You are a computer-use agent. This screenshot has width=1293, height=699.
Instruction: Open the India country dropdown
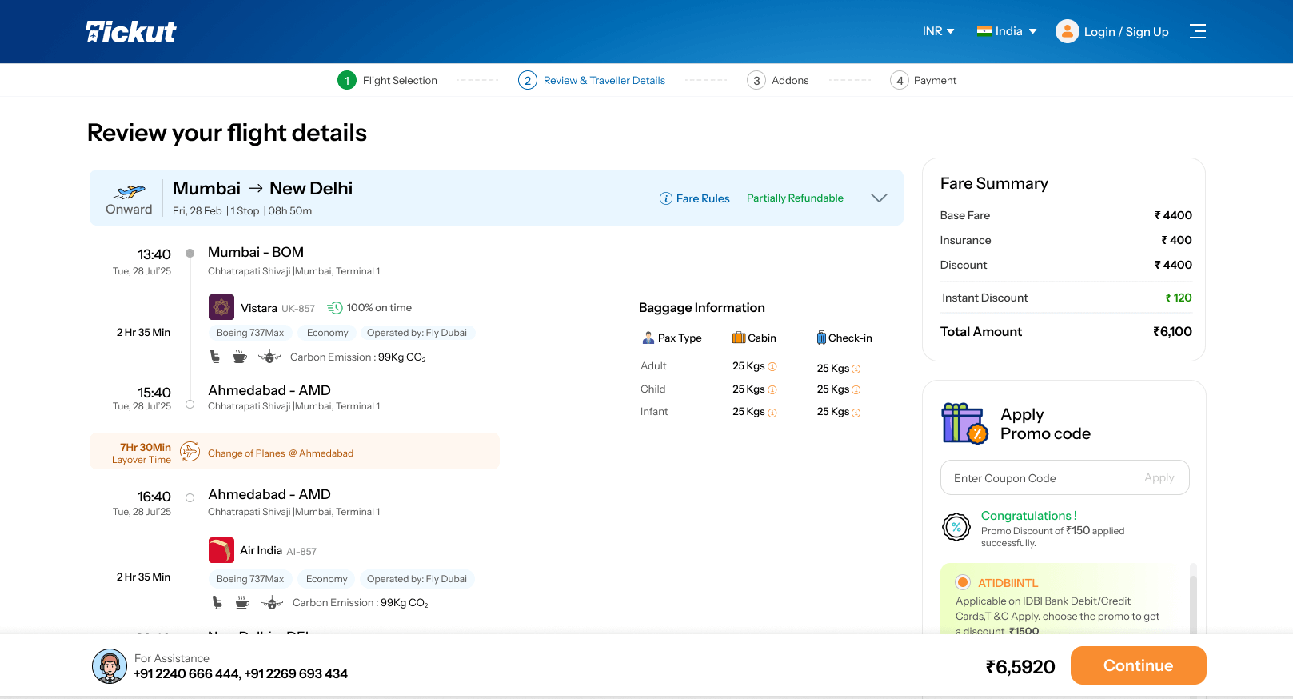pos(1007,31)
